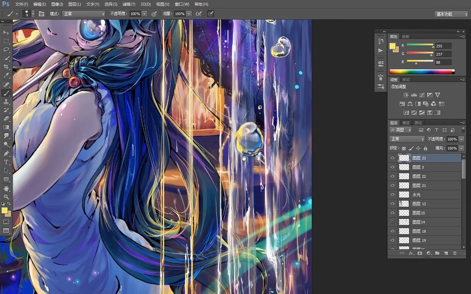Viewport: 471px width, 294px height.
Task: Hide layer 图层 22
Action: point(392,176)
